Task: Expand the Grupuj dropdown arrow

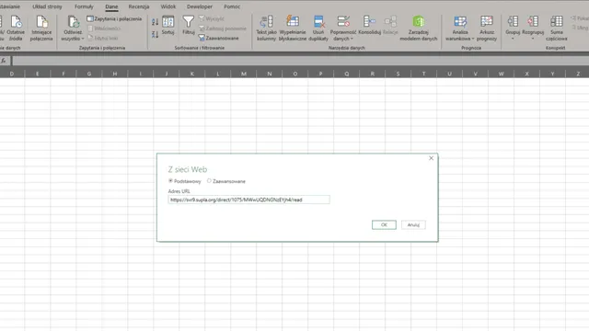Action: click(x=513, y=39)
